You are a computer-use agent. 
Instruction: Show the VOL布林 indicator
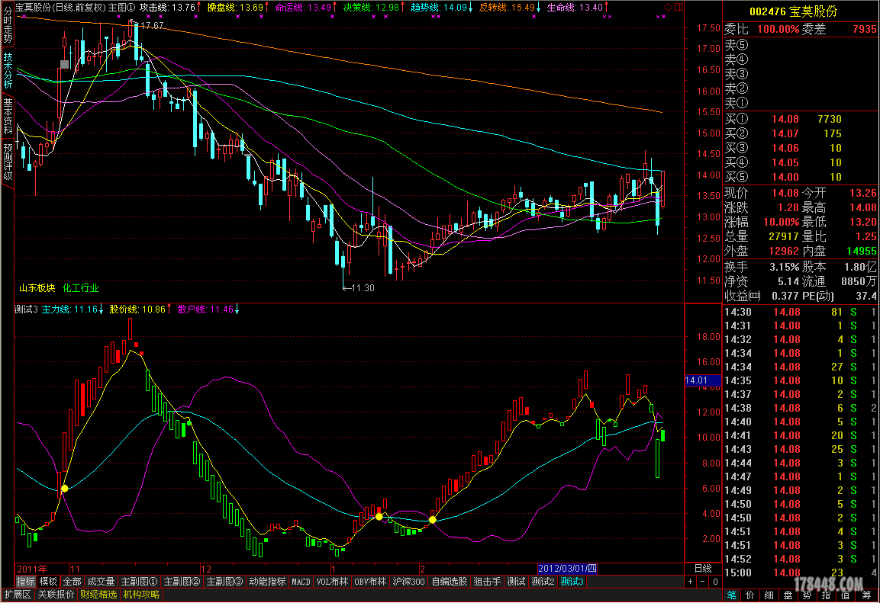pyautogui.click(x=332, y=582)
